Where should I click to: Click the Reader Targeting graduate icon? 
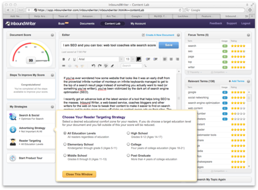pos(13,142)
